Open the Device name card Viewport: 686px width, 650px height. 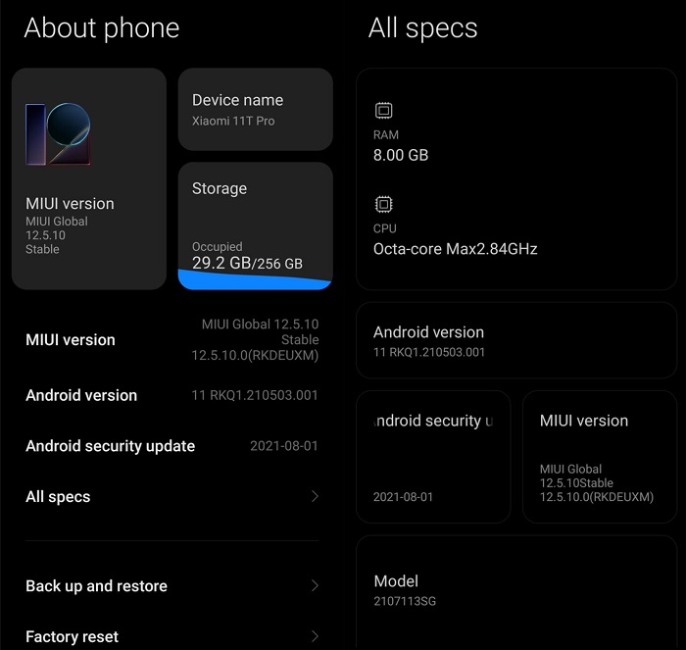(256, 110)
